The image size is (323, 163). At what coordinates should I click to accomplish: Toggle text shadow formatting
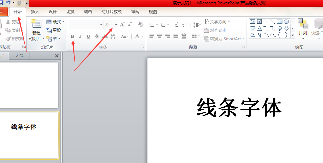tap(97, 36)
